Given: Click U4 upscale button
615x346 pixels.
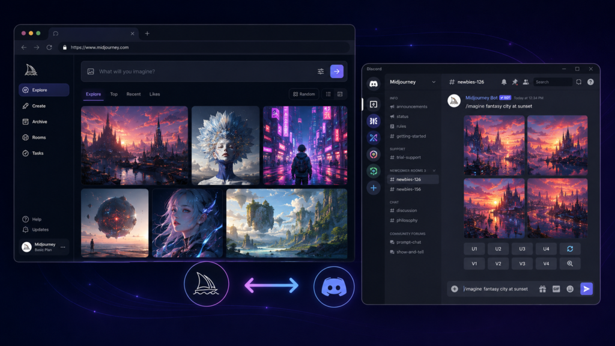Looking at the screenshot, I should click(546, 249).
